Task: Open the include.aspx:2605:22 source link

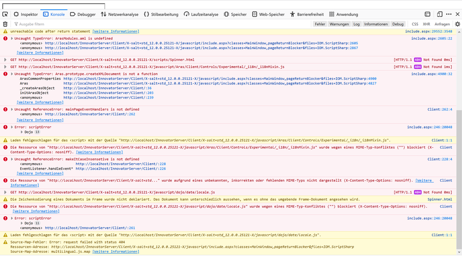Action: tap(431, 38)
